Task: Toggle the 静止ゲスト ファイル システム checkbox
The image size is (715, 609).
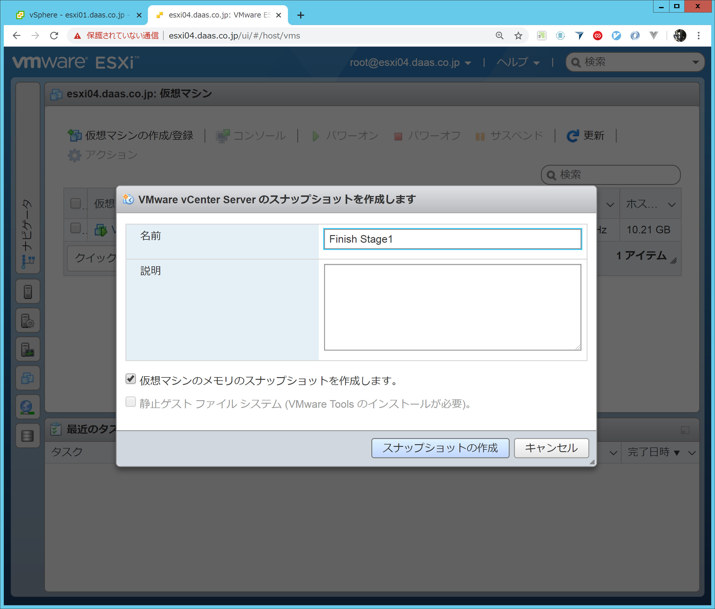Action: (130, 402)
